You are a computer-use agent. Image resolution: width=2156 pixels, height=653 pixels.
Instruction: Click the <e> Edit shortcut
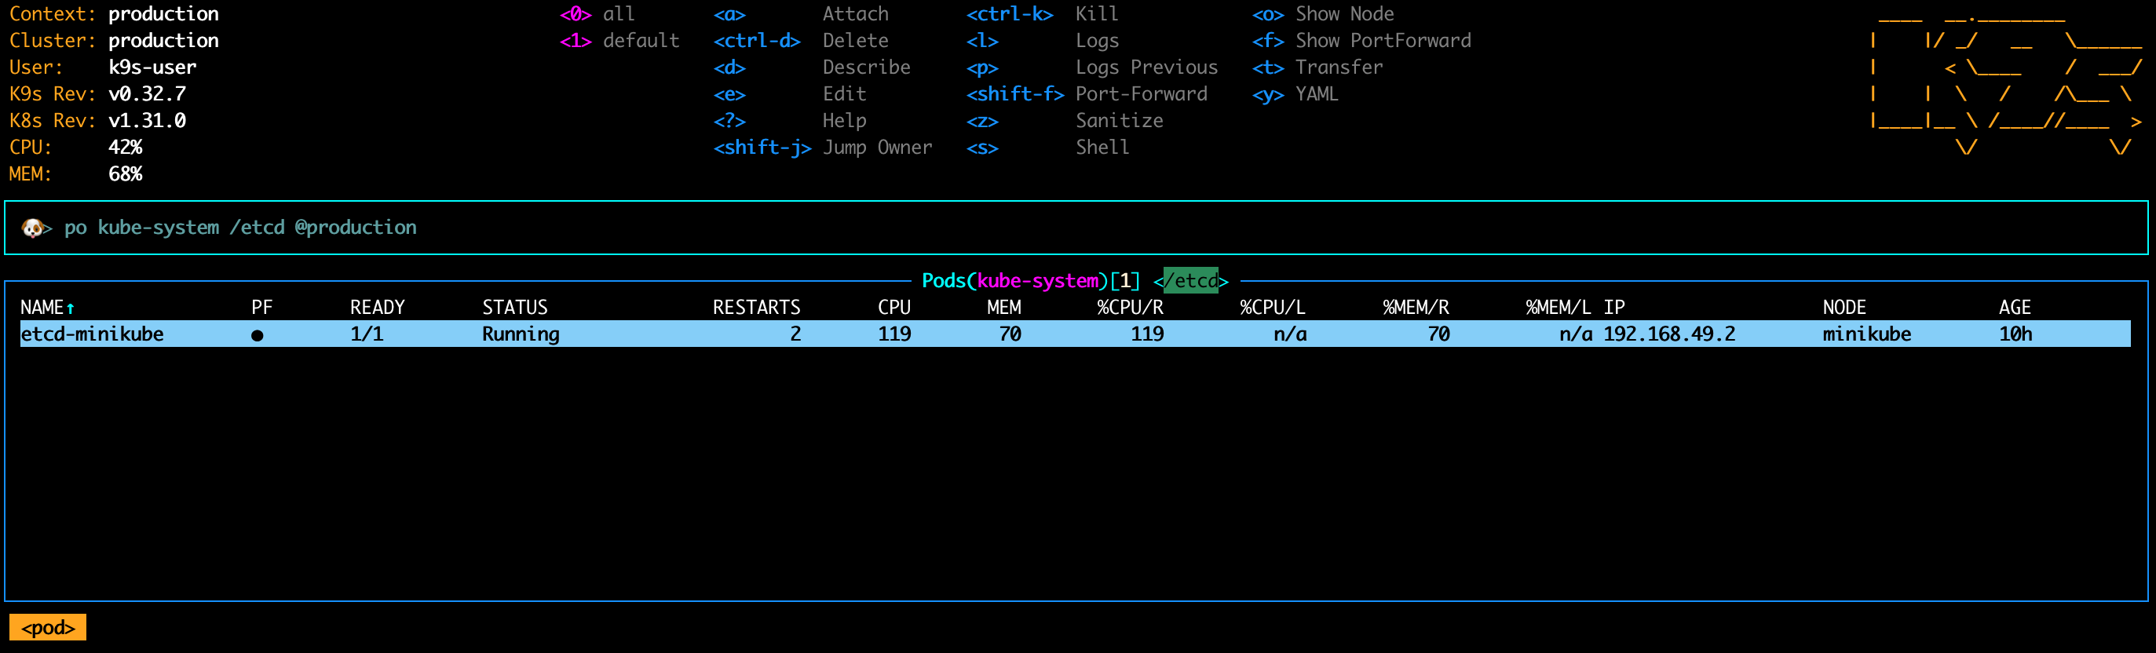tap(790, 95)
